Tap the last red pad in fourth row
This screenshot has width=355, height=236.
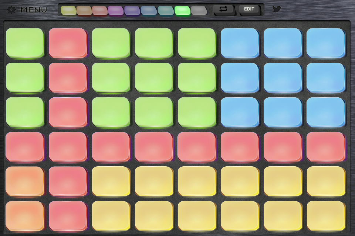pos(326,146)
